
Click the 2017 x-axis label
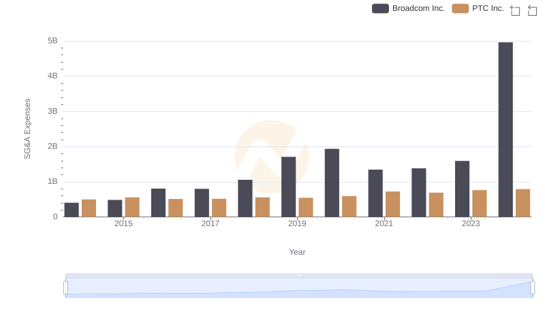[211, 223]
